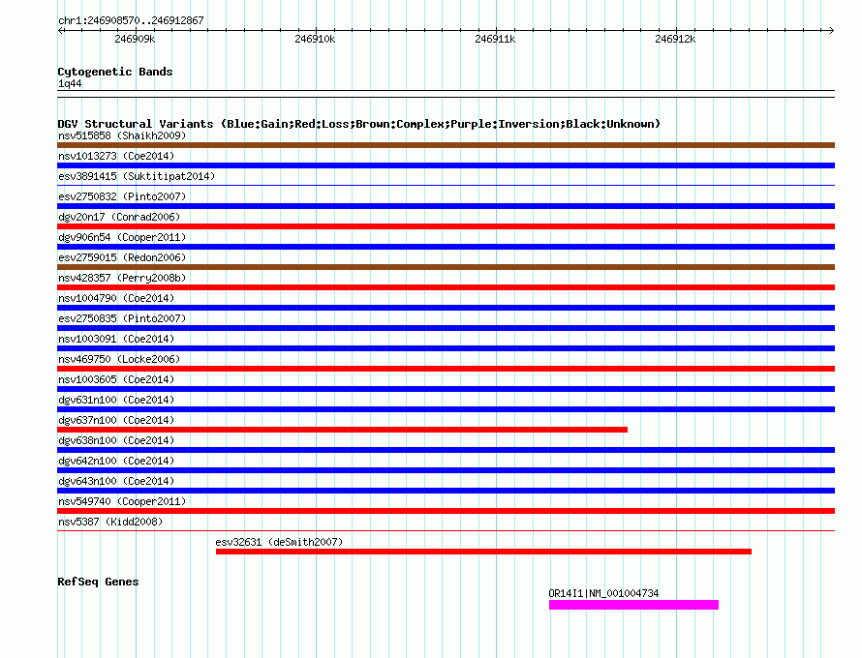Click the blue bar under nsv1013273
The width and height of the screenshot is (862, 658).
tap(446, 165)
